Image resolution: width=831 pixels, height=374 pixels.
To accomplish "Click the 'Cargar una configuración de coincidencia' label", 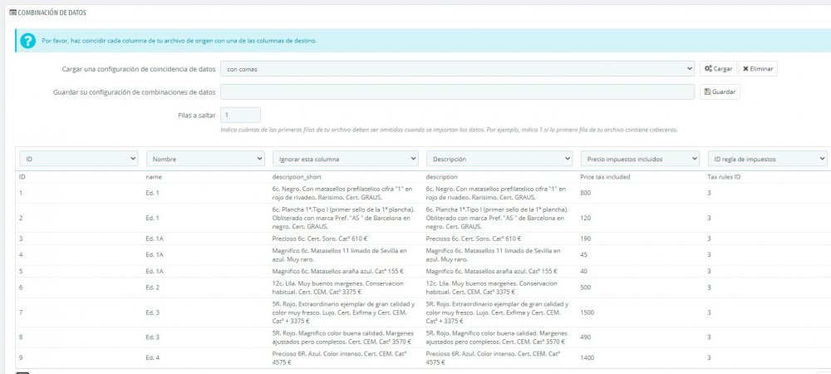I will pos(139,69).
